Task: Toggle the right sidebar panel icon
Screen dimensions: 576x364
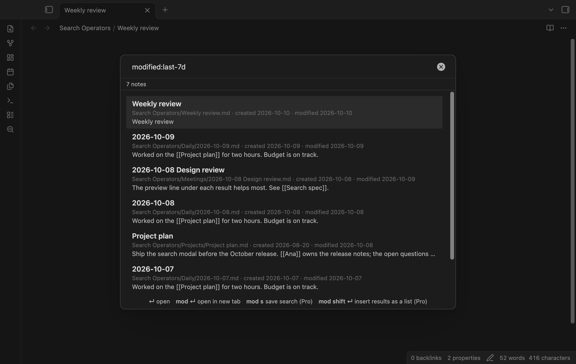Action: point(565,10)
